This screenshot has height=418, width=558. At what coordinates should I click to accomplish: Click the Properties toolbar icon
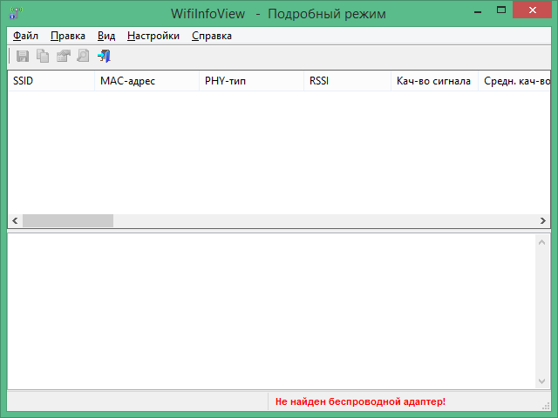63,57
